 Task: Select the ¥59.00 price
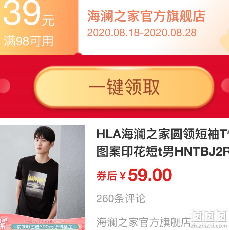pos(146,175)
